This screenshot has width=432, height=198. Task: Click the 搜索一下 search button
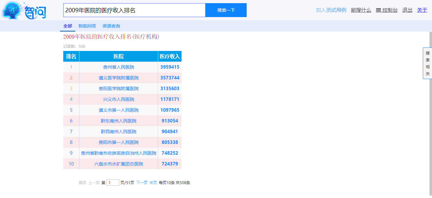pyautogui.click(x=226, y=10)
